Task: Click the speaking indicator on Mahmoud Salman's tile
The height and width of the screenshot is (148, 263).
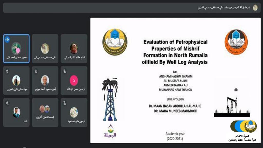Action: pos(7,39)
